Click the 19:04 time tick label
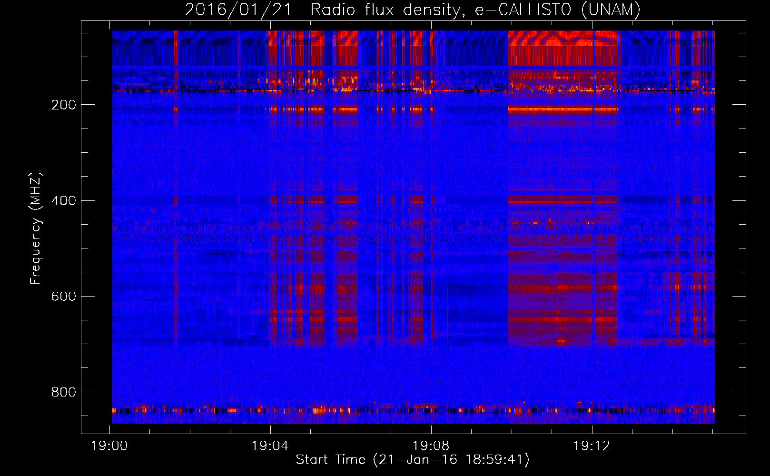The height and width of the screenshot is (476, 770). pos(270,446)
